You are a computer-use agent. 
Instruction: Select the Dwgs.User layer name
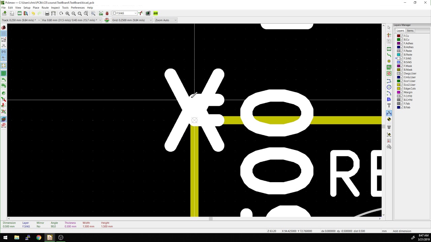pos(410,73)
